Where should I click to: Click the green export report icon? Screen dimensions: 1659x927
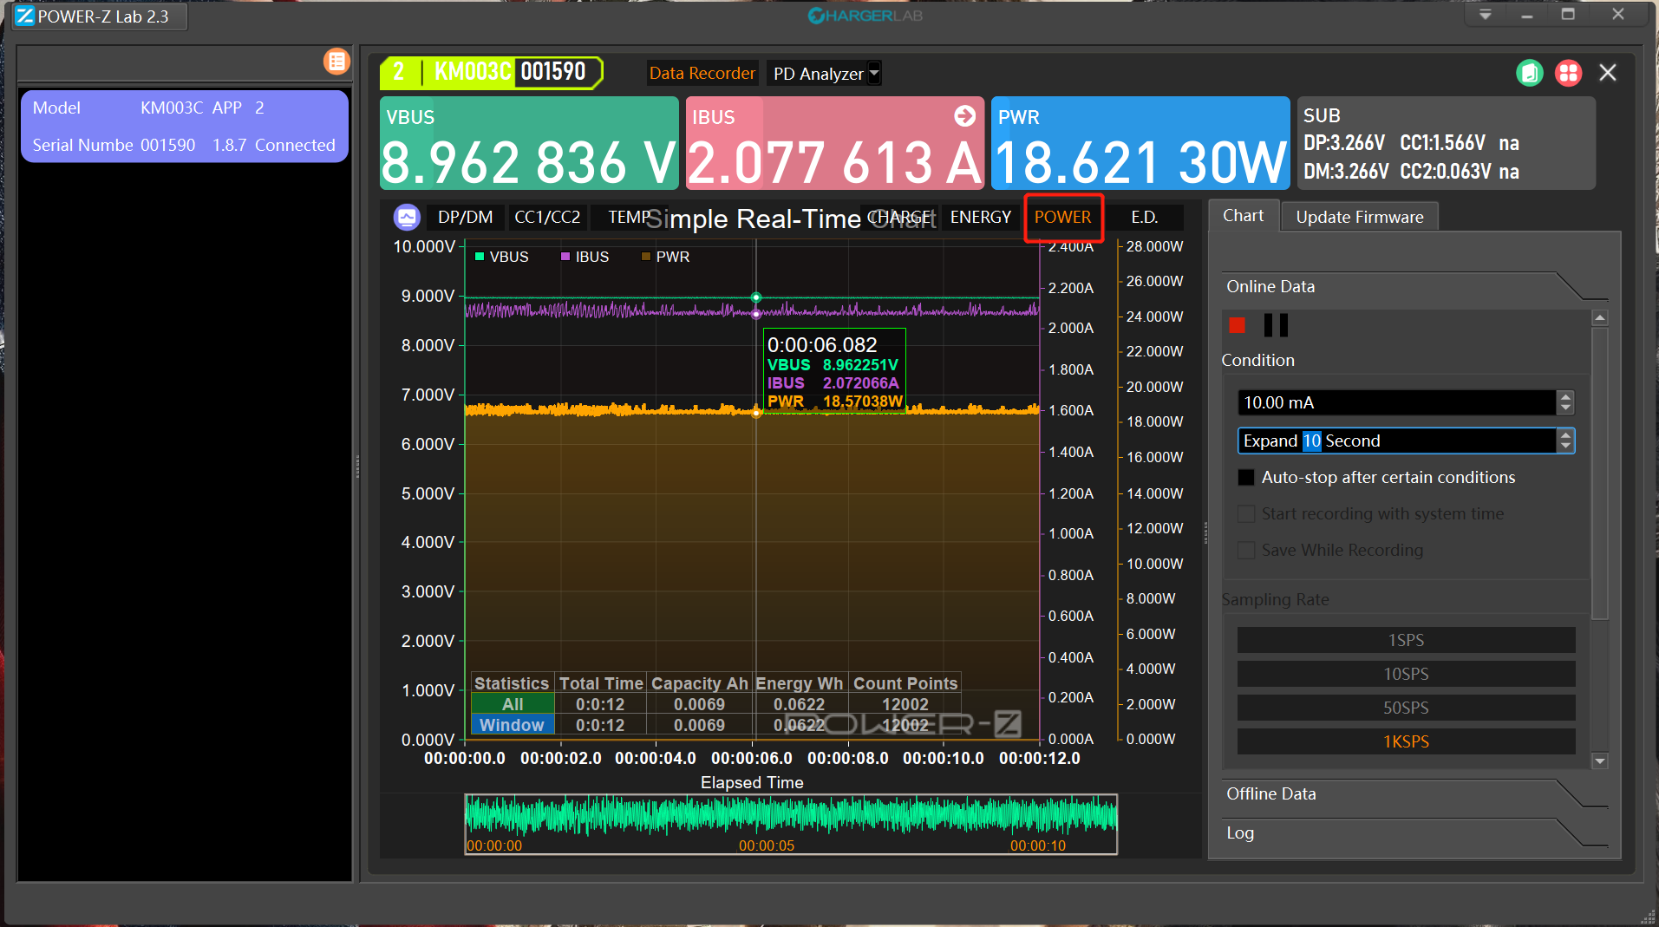point(1529,73)
